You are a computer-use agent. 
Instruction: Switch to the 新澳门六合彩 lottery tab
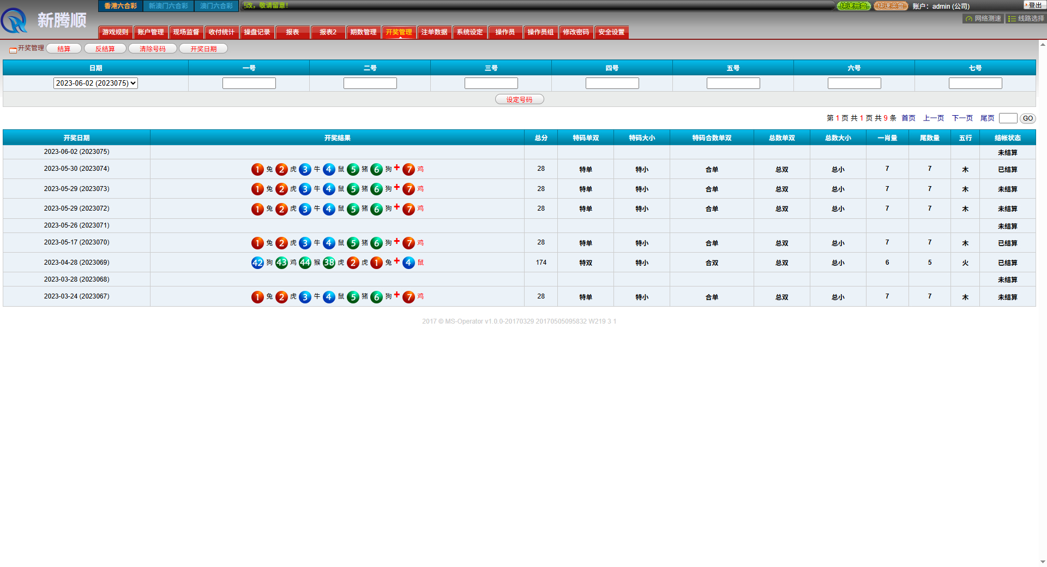coord(169,6)
